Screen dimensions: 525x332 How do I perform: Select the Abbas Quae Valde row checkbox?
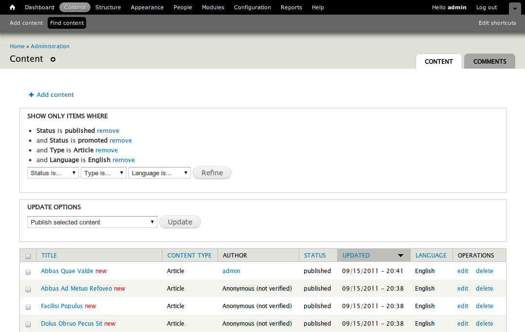[x=28, y=272]
